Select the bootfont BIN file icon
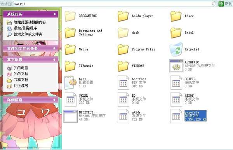 [x=123, y=83]
